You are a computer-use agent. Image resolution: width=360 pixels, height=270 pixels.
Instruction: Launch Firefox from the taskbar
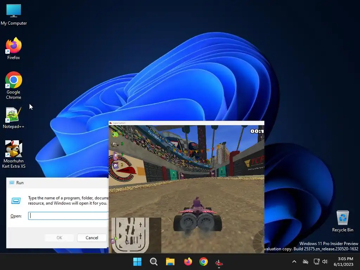188,262
